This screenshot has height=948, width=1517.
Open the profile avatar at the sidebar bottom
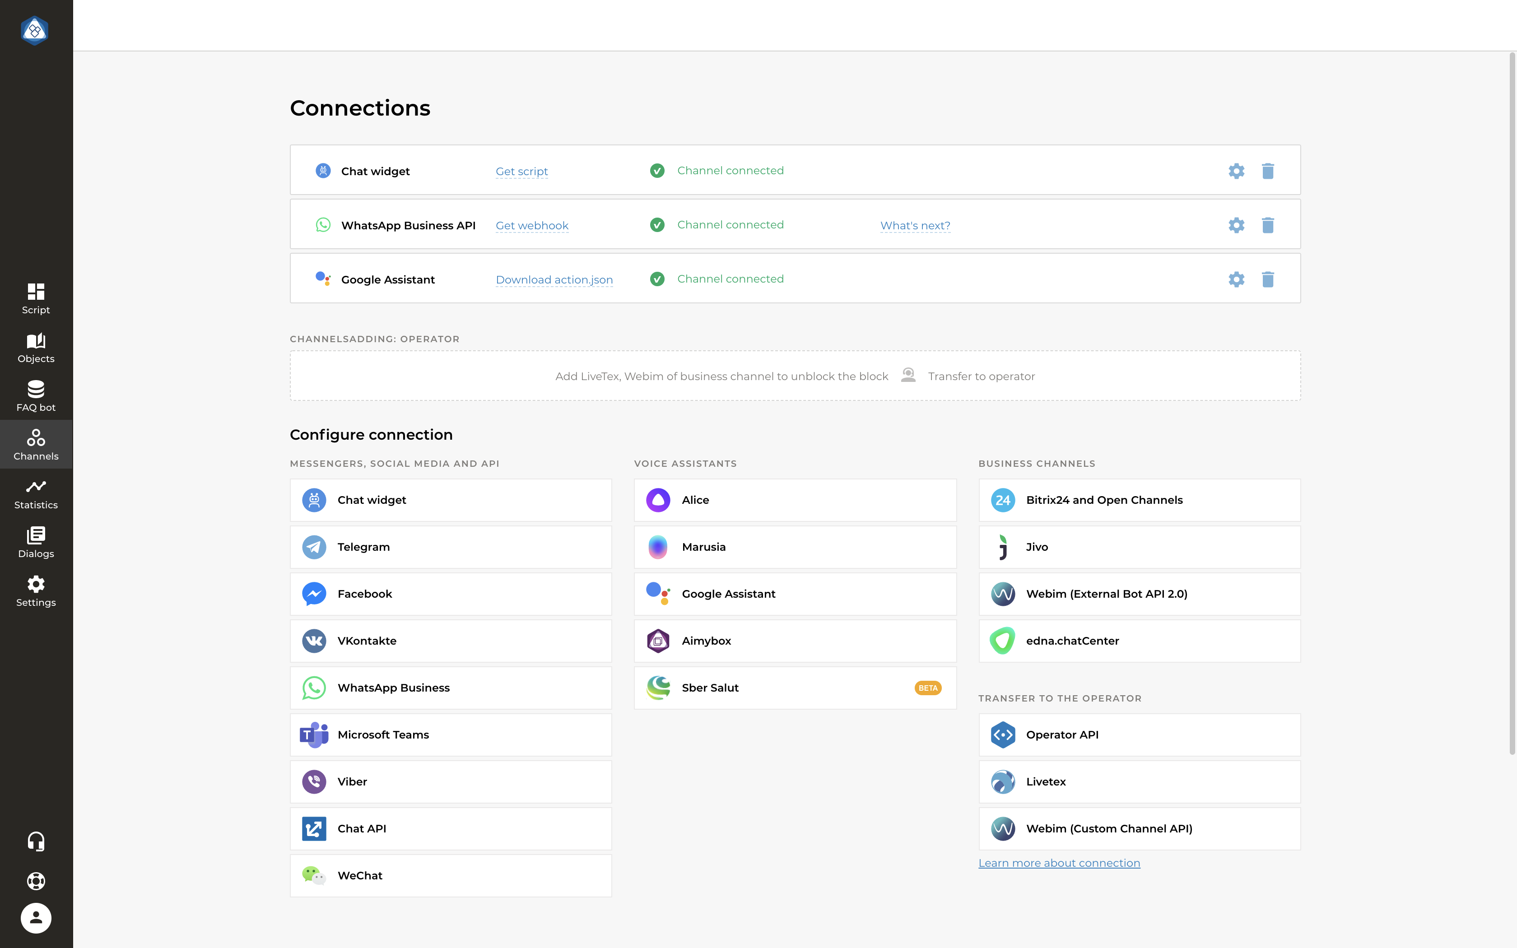point(36,918)
